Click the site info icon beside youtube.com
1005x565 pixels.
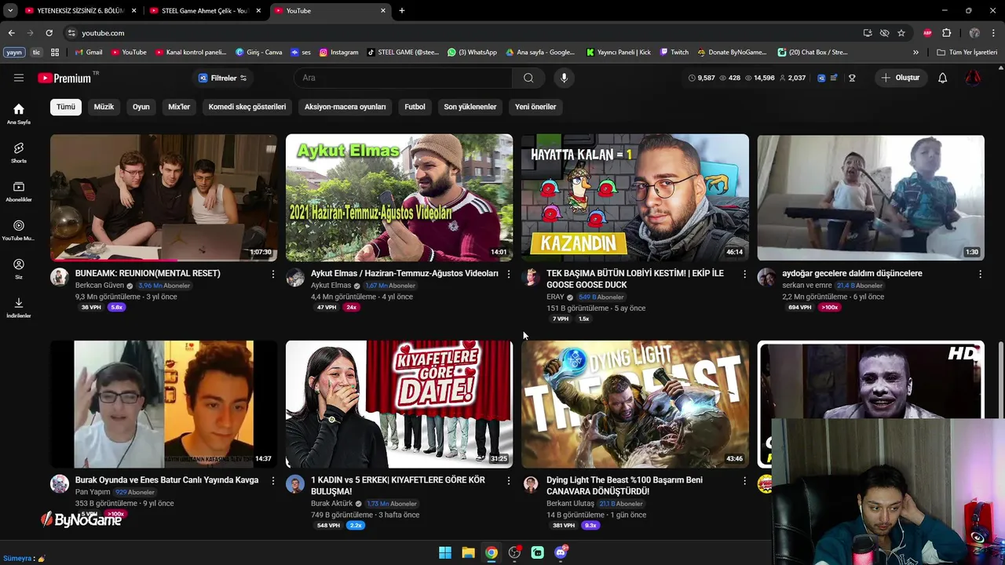tap(71, 33)
